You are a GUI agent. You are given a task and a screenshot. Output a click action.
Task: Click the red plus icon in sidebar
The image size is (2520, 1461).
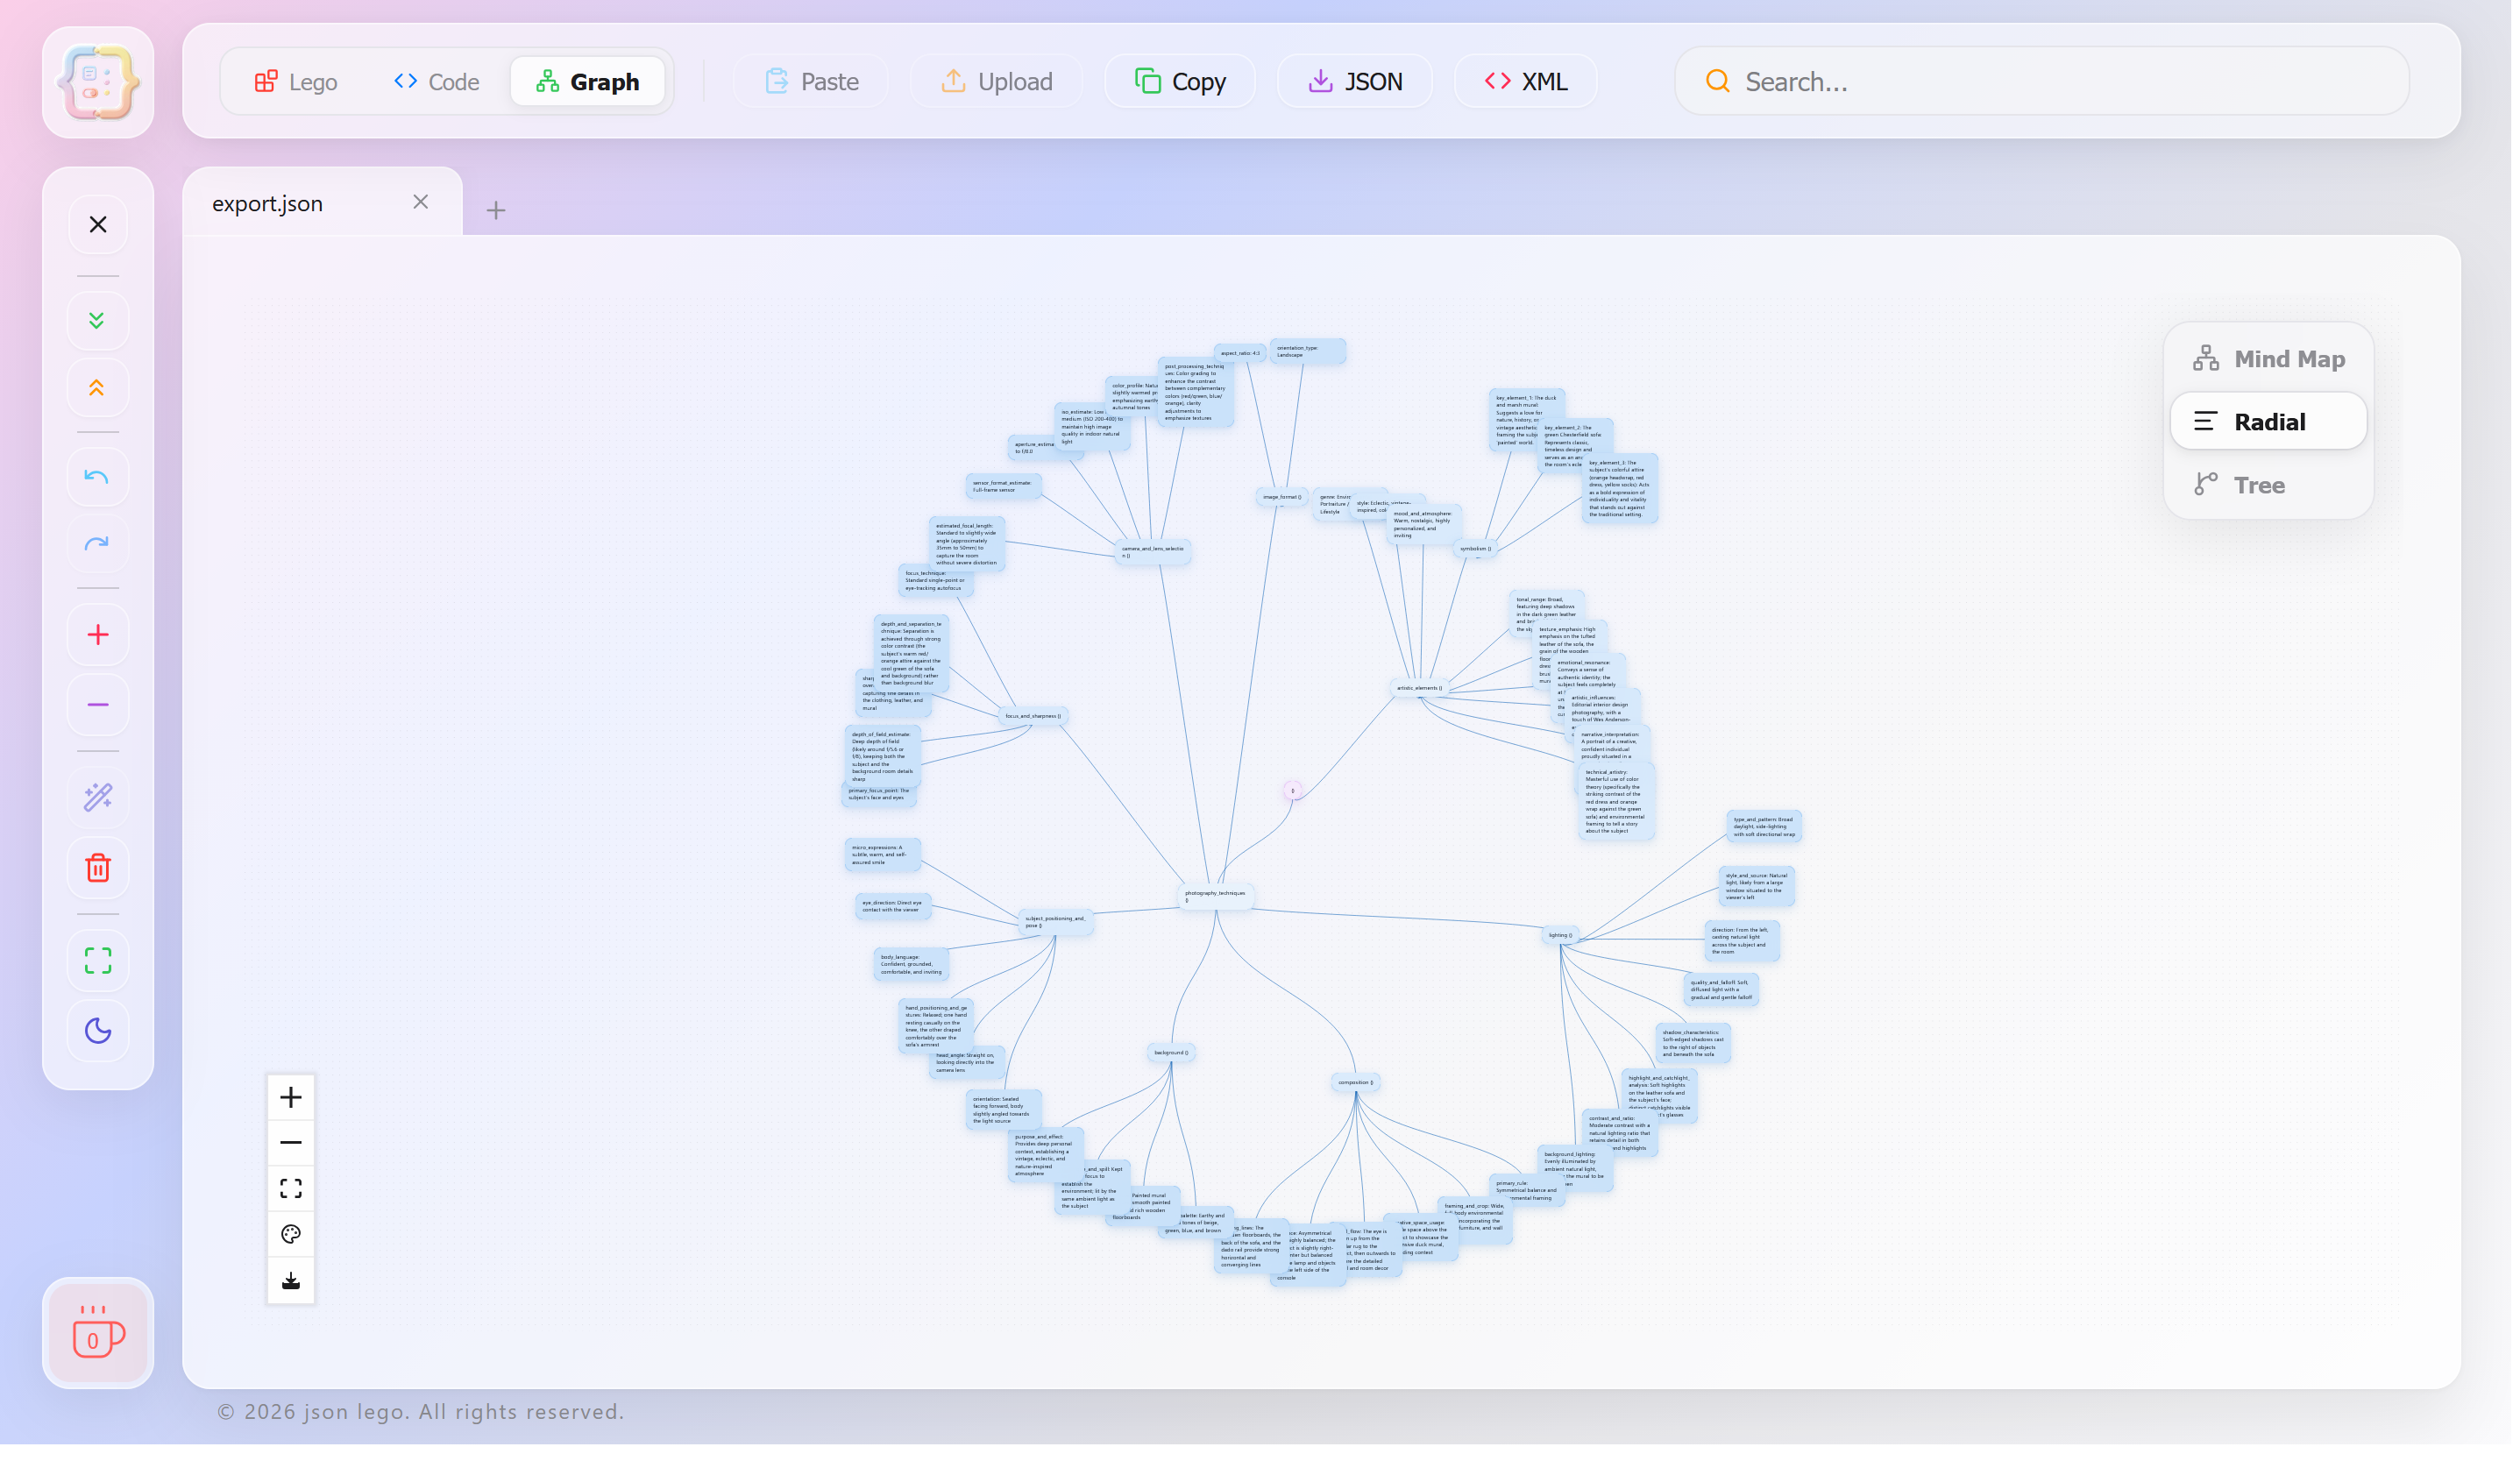98,637
